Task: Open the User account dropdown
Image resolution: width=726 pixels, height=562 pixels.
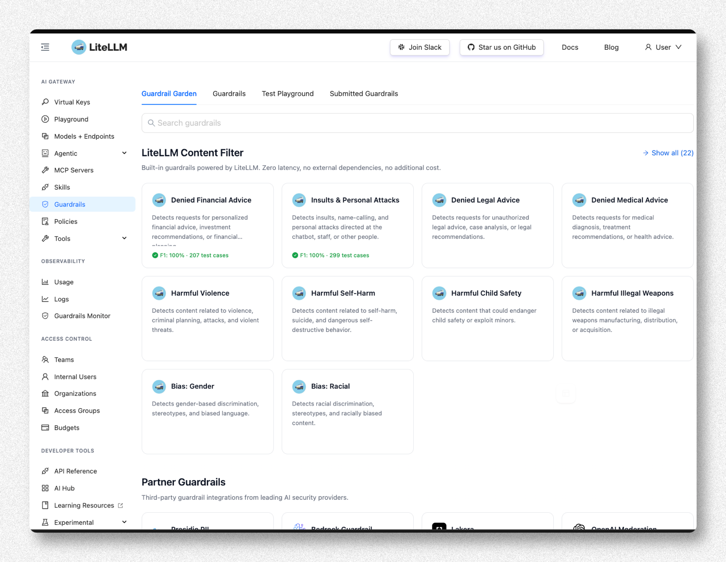Action: [663, 47]
